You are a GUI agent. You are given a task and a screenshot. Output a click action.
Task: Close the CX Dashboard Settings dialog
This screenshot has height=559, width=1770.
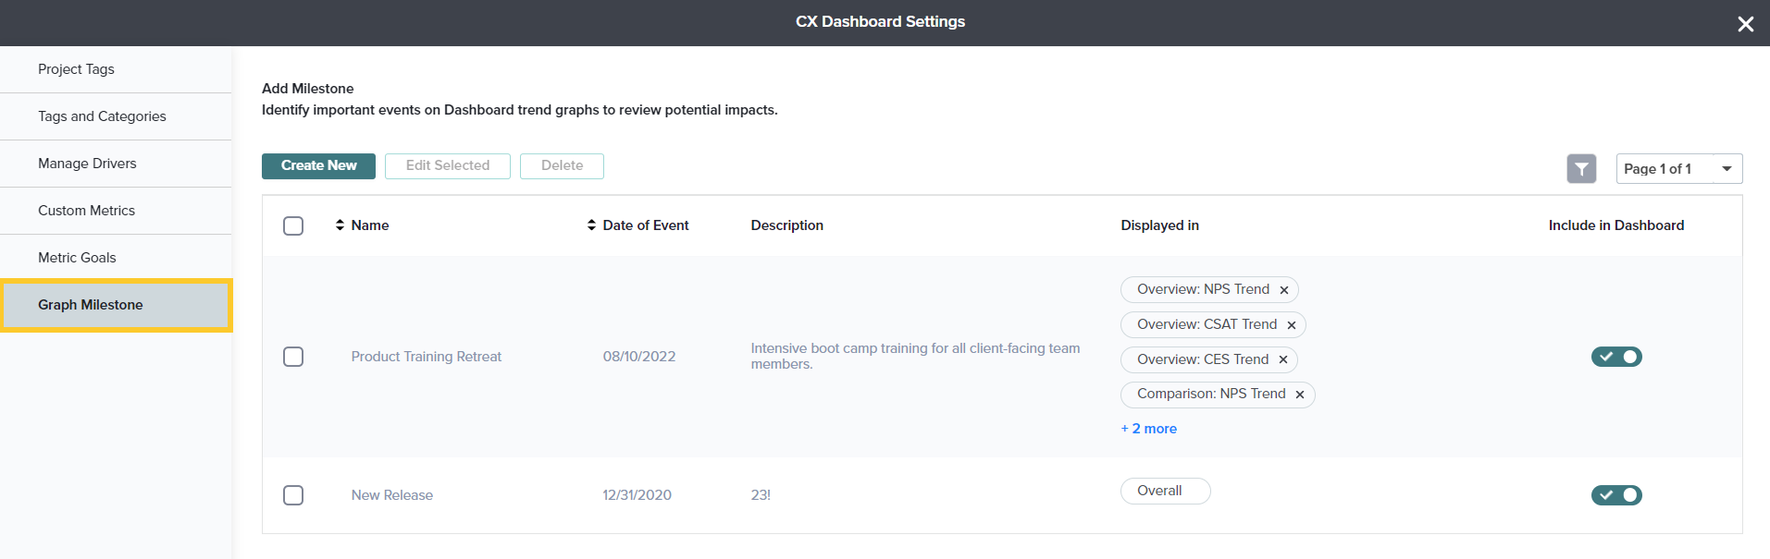1745,24
